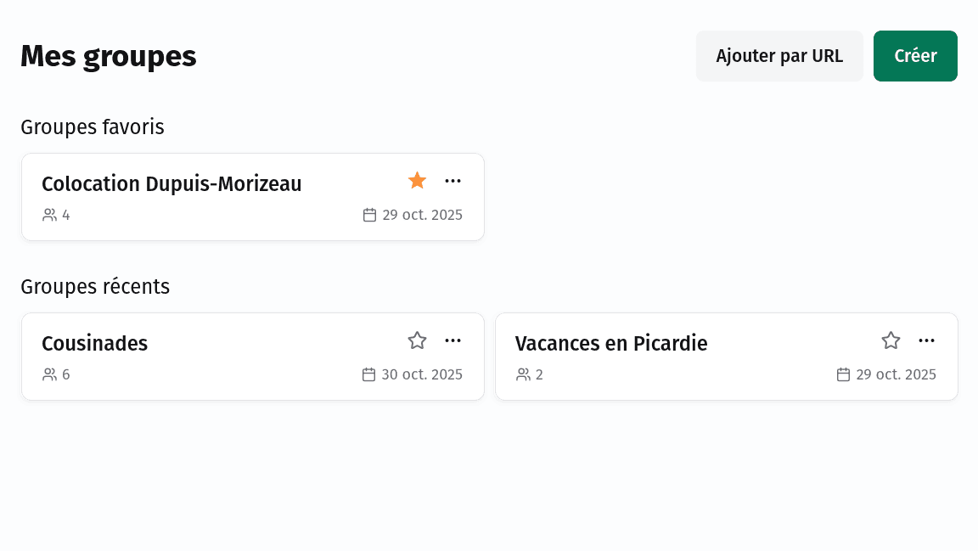Click the 30 oct. 2025 date

click(x=422, y=374)
